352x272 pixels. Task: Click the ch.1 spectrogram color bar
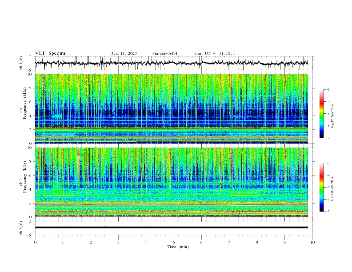pyautogui.click(x=322, y=114)
